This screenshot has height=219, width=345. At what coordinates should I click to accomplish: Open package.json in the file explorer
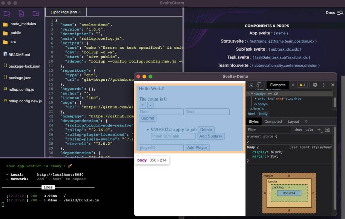click(x=17, y=78)
